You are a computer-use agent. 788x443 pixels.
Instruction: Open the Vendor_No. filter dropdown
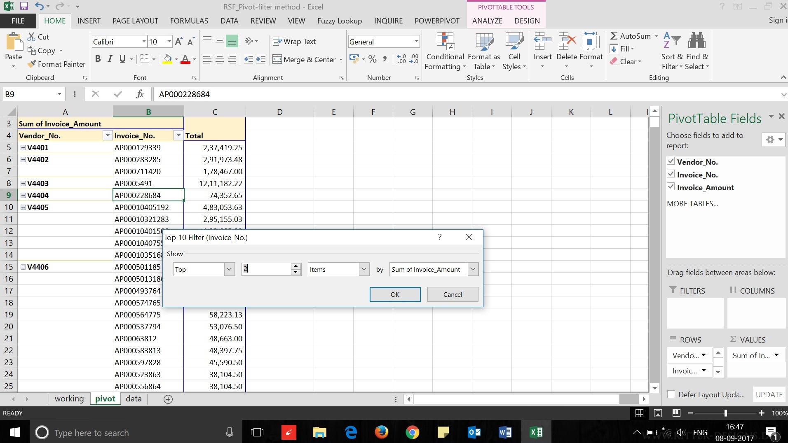click(107, 135)
